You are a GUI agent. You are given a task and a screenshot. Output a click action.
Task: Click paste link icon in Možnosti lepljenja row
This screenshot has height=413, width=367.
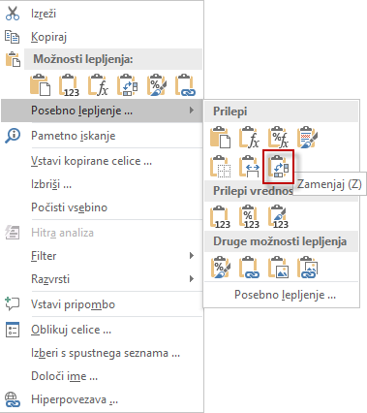(186, 85)
